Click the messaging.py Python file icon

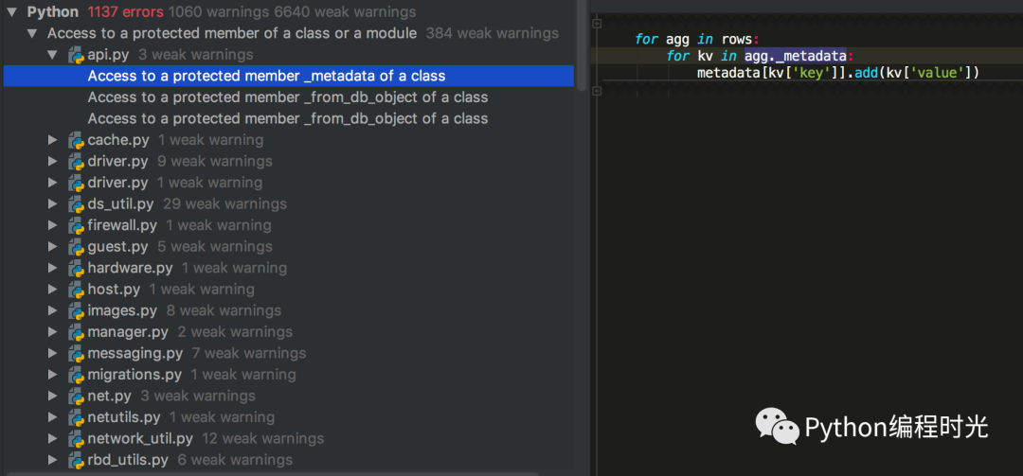pos(77,353)
